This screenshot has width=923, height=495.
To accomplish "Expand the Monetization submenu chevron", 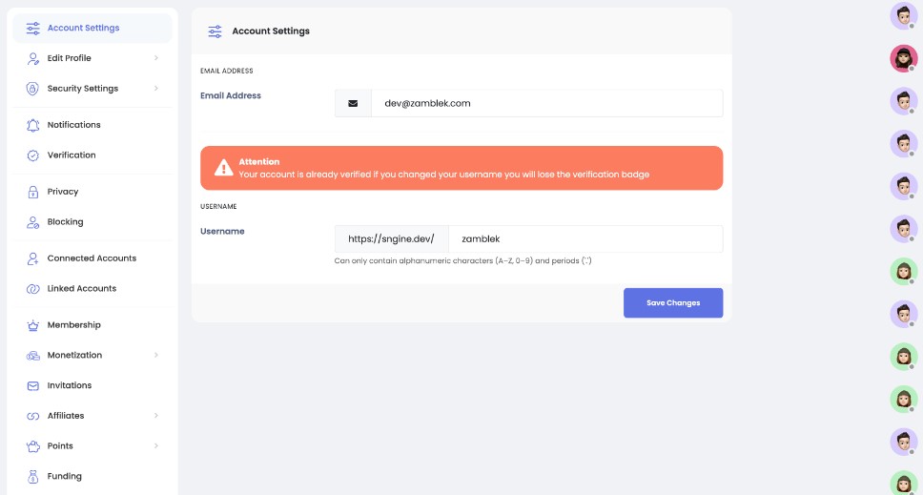I will click(156, 356).
